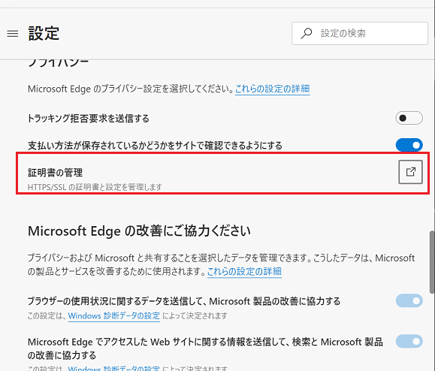435x371 pixels.
Task: Click the トラッキング拒否要求を送信する label text
Action: pyautogui.click(x=89, y=119)
